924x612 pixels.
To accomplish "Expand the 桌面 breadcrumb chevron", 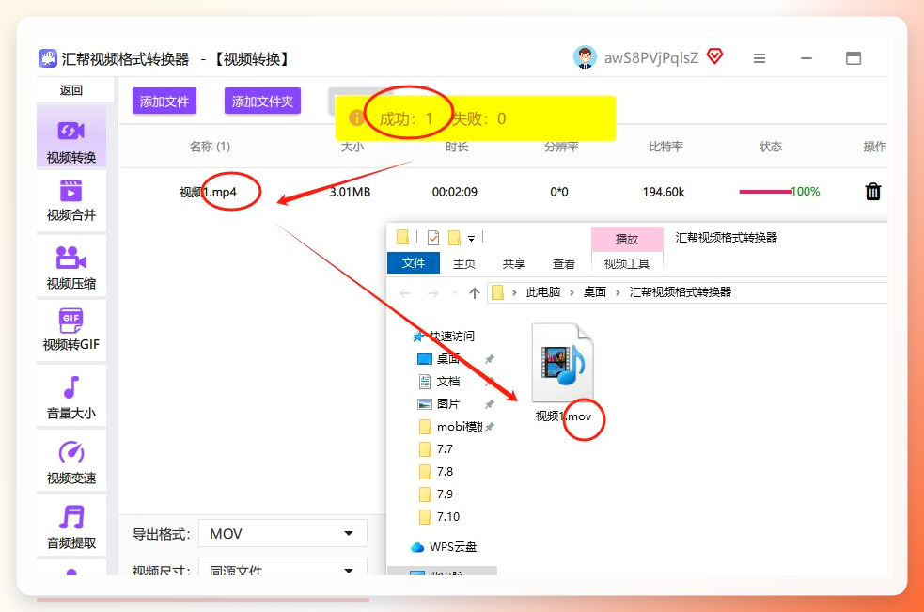I will click(618, 292).
